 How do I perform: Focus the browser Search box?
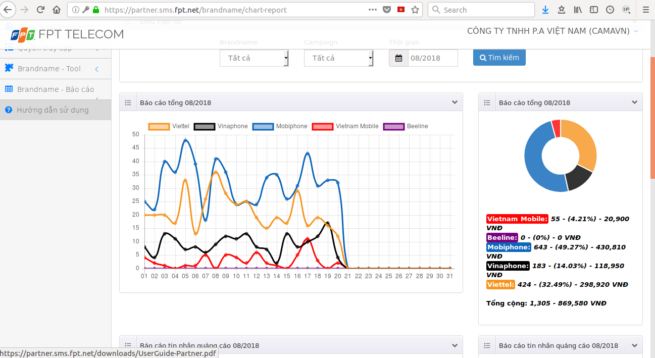481,10
